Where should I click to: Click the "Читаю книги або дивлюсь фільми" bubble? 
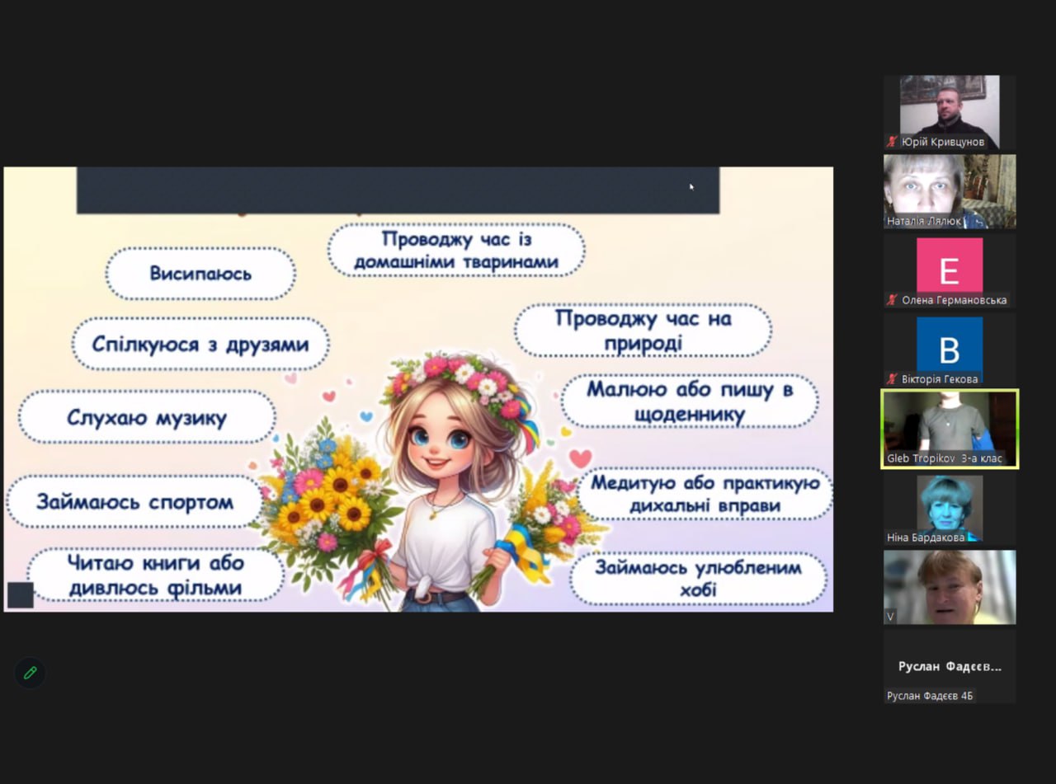(155, 575)
